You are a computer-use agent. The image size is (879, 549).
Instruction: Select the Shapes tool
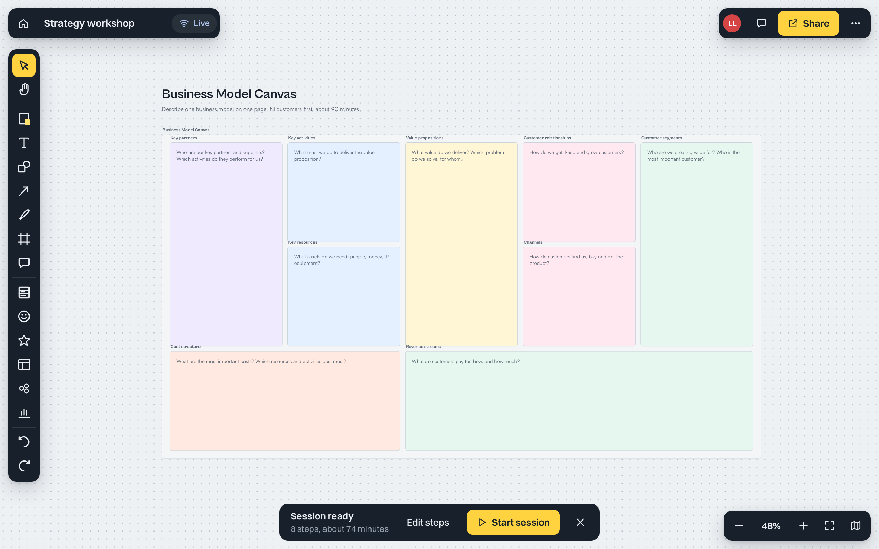point(24,167)
